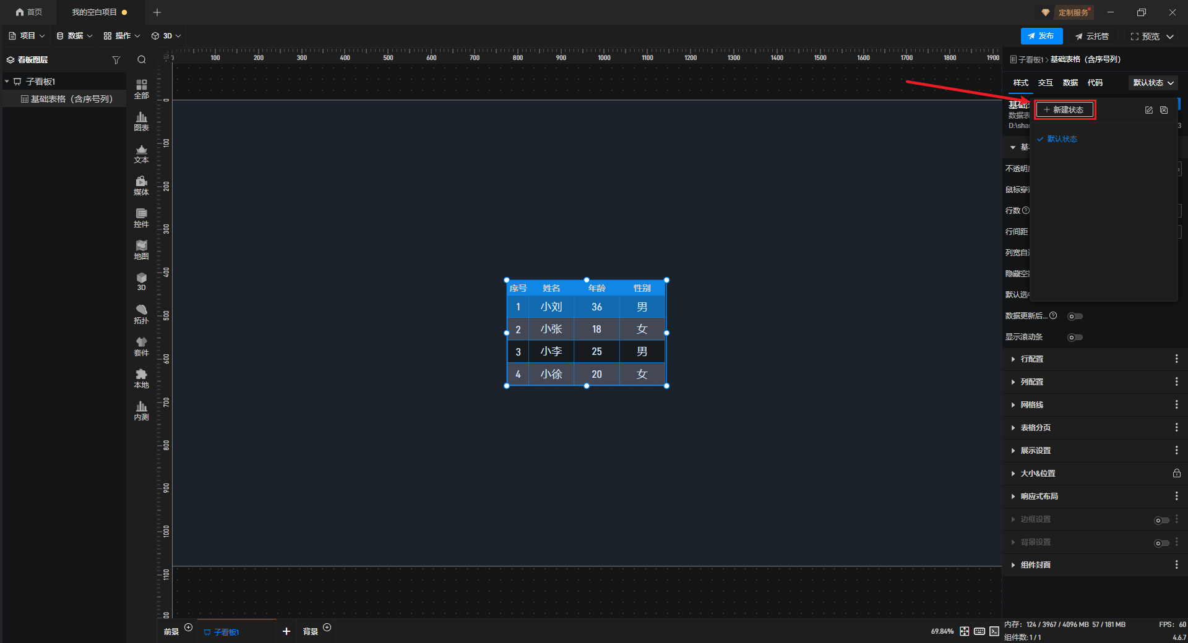Select the 拓扑 topology component icon
Viewport: 1188px width, 643px height.
[x=141, y=314]
